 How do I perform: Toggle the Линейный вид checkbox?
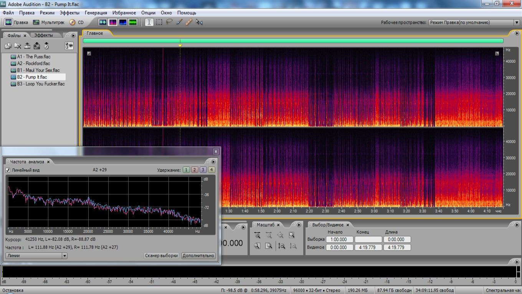[8, 170]
